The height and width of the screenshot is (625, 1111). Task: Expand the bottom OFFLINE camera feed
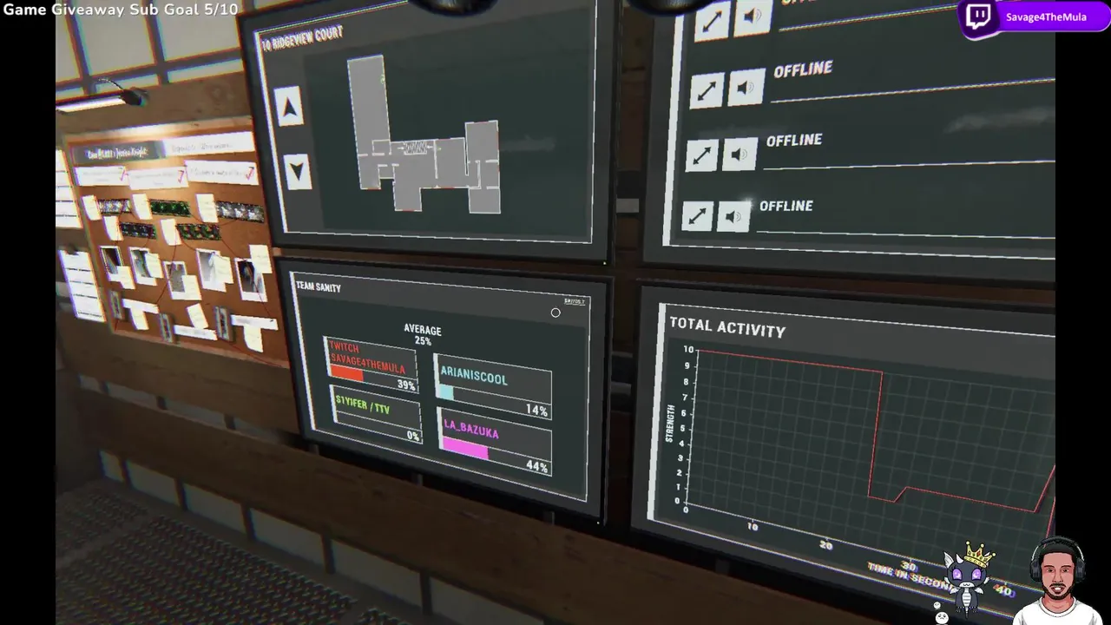tap(697, 216)
